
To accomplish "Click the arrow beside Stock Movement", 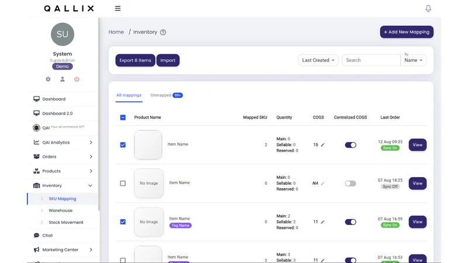I will click(42, 223).
